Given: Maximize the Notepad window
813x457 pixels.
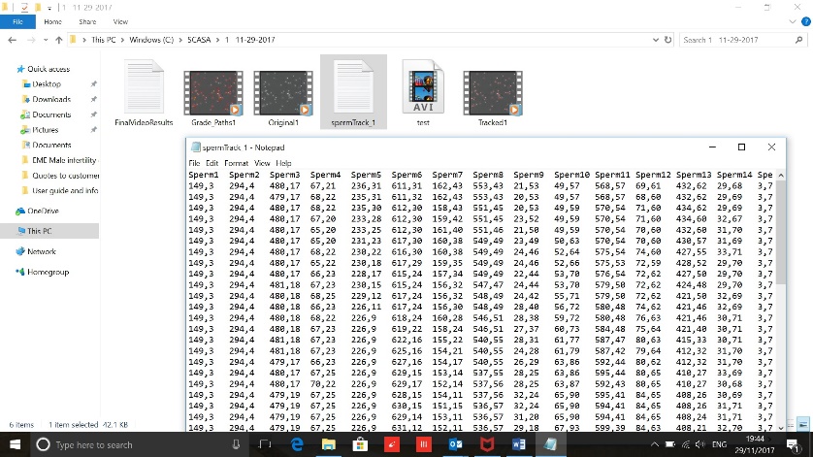Looking at the screenshot, I should pyautogui.click(x=741, y=147).
